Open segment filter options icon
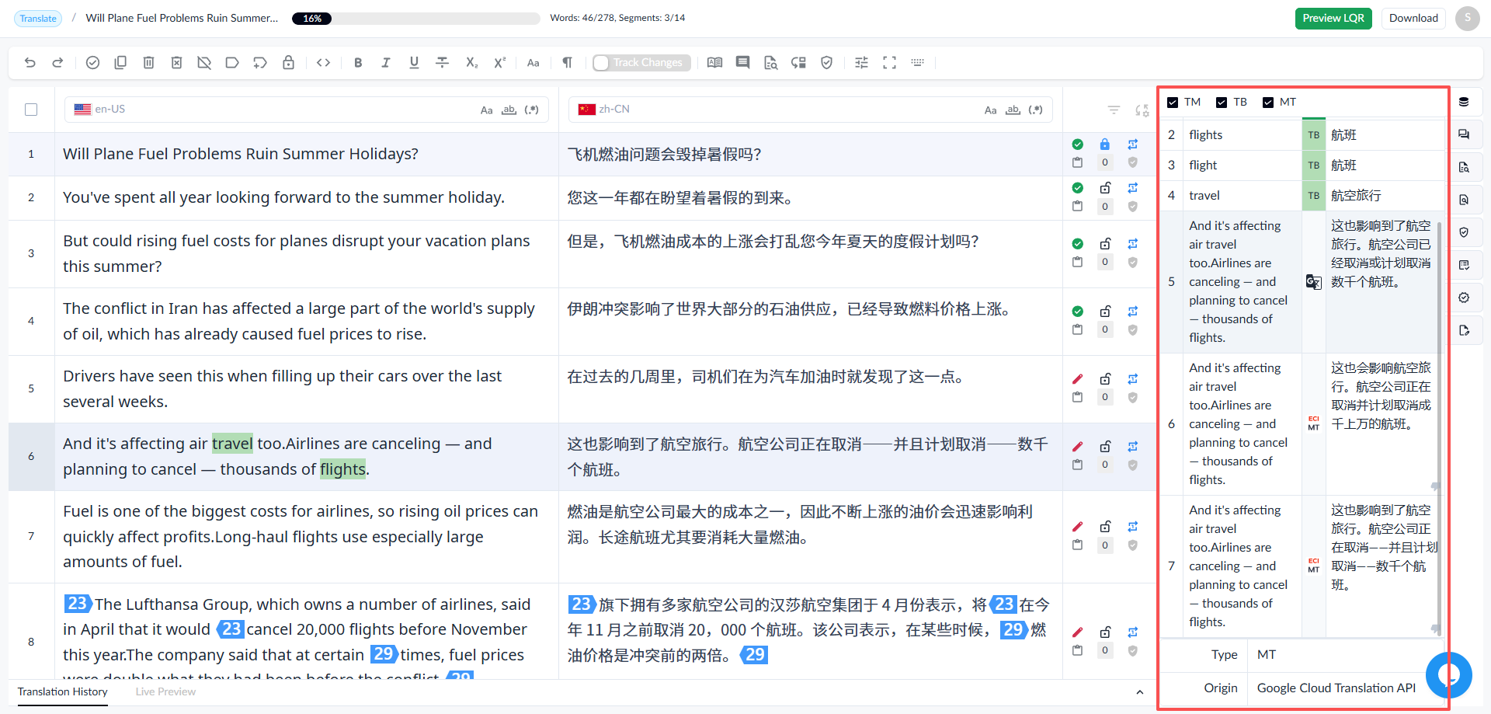The width and height of the screenshot is (1491, 714). (1114, 110)
